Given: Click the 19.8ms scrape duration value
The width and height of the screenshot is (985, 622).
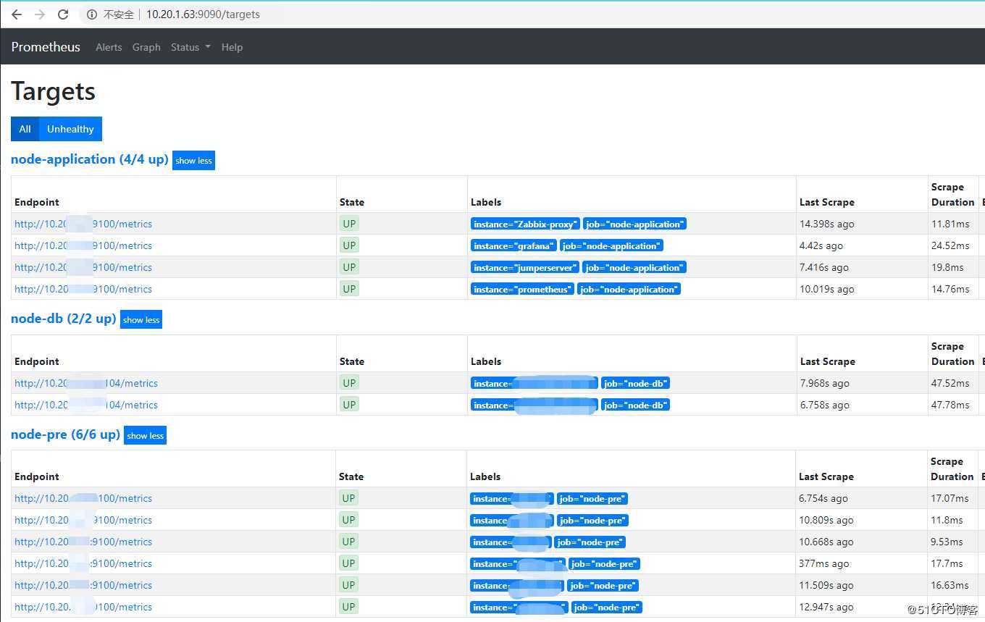Looking at the screenshot, I should pyautogui.click(x=947, y=267).
